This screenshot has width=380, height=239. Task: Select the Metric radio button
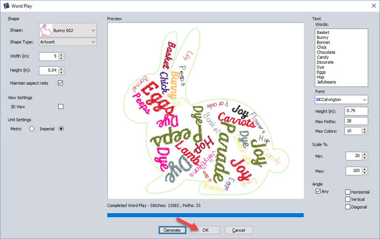pos(32,129)
